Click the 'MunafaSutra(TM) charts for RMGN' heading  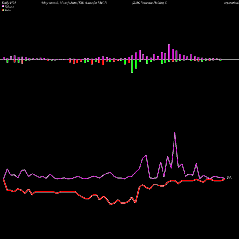coord(83,3)
